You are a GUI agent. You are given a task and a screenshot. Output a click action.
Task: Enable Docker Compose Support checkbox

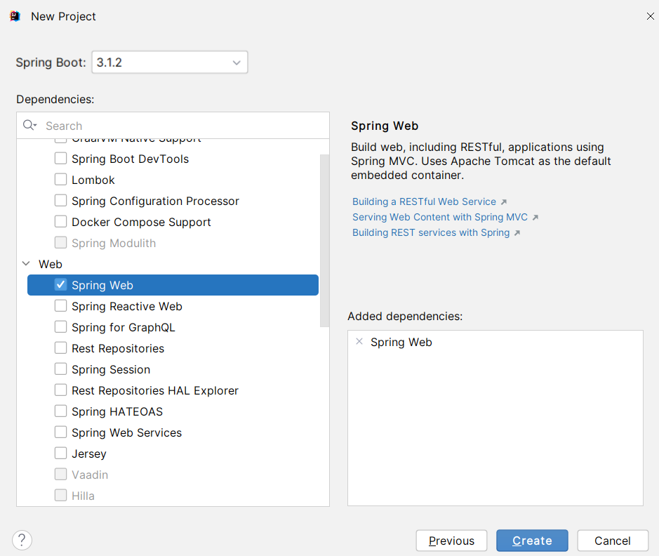[60, 221]
